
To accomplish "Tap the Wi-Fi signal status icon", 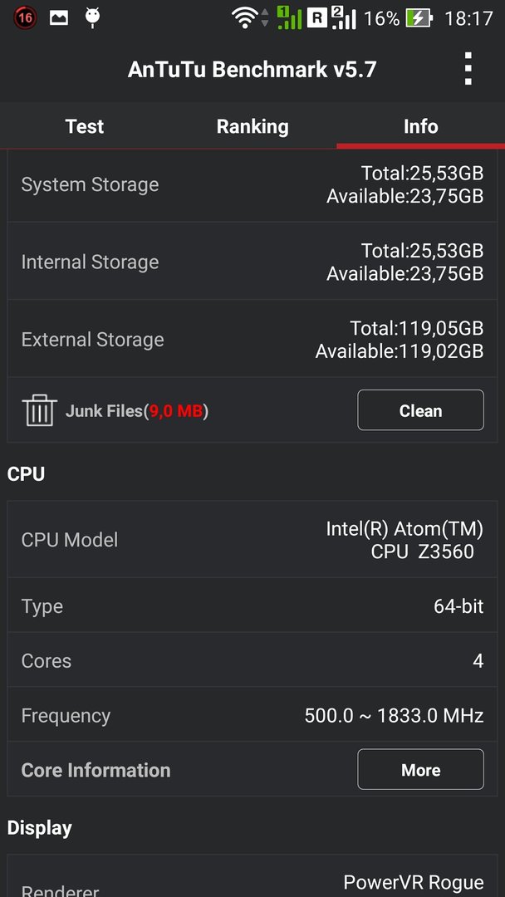I will pos(245,17).
